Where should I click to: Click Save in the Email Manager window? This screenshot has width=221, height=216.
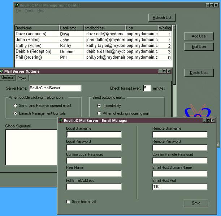[196, 203]
